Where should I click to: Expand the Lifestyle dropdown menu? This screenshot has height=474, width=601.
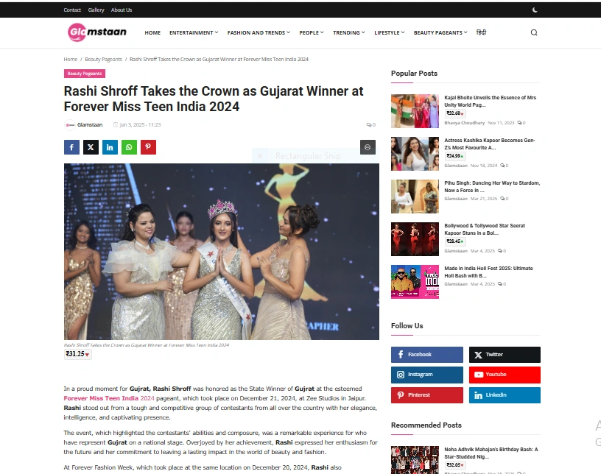(390, 32)
